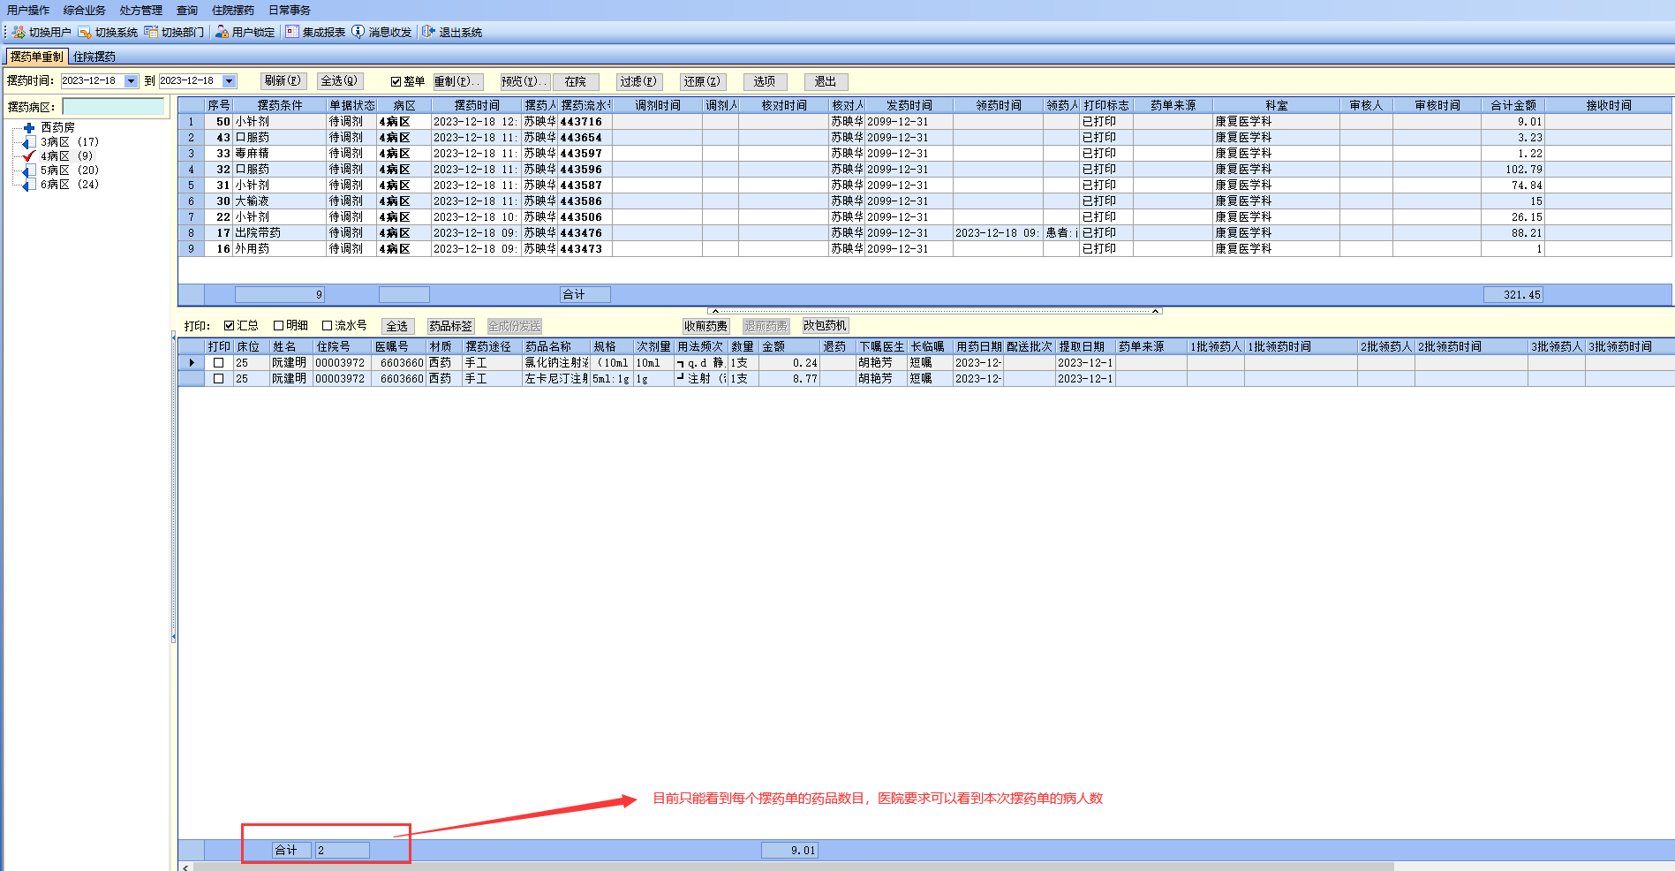Screen dimensions: 1675x871
Task: Click the 改包药机 button
Action: click(x=825, y=326)
